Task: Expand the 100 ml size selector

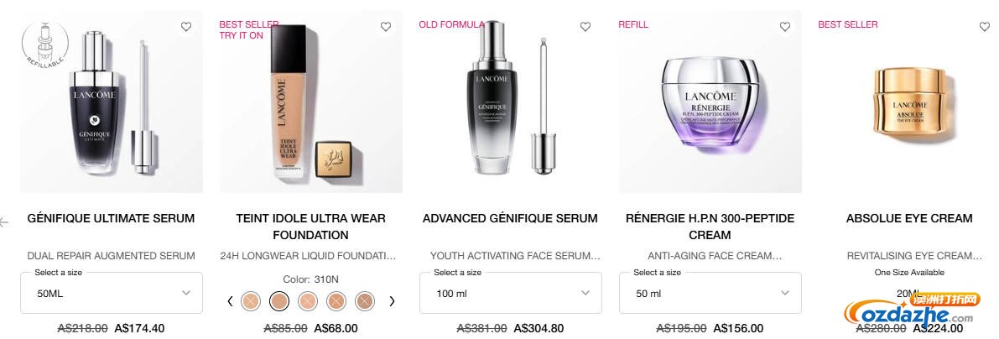Action: click(511, 293)
